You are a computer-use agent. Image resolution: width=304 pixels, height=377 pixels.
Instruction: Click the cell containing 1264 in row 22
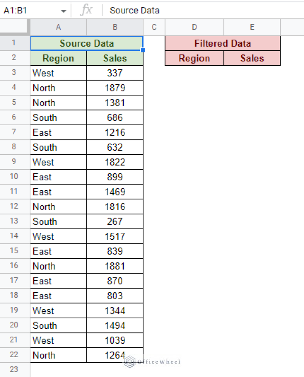click(x=115, y=355)
